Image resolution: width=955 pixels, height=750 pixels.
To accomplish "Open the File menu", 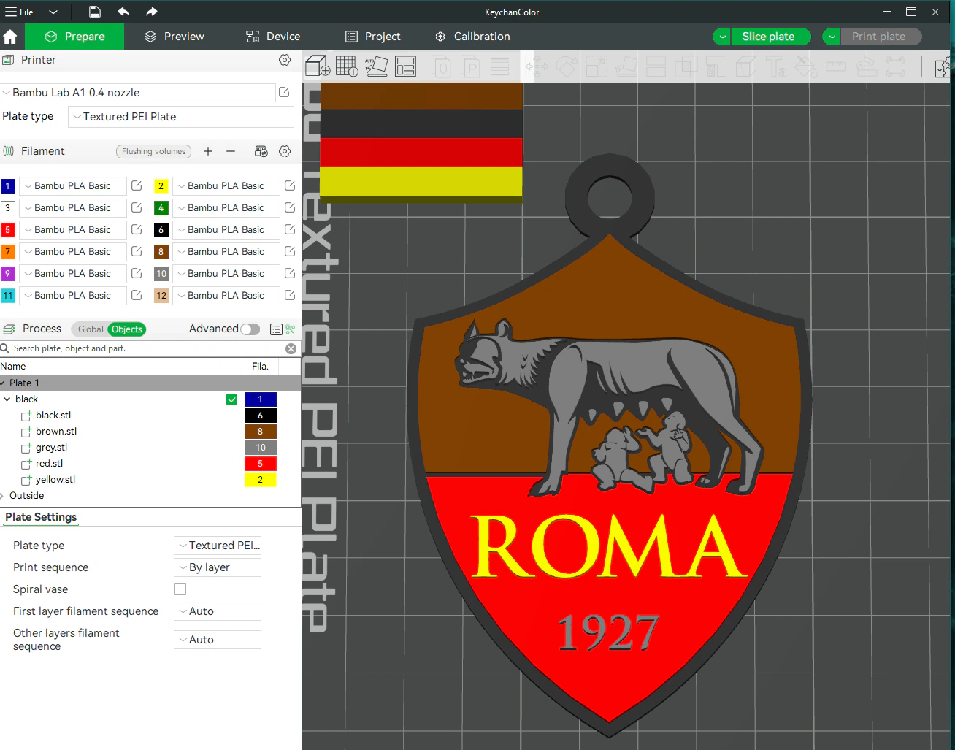I will coord(20,12).
